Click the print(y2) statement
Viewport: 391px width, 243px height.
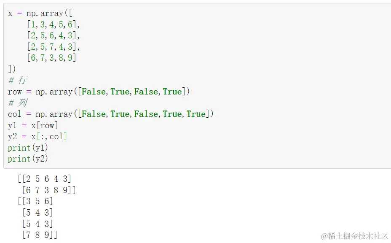(x=28, y=159)
